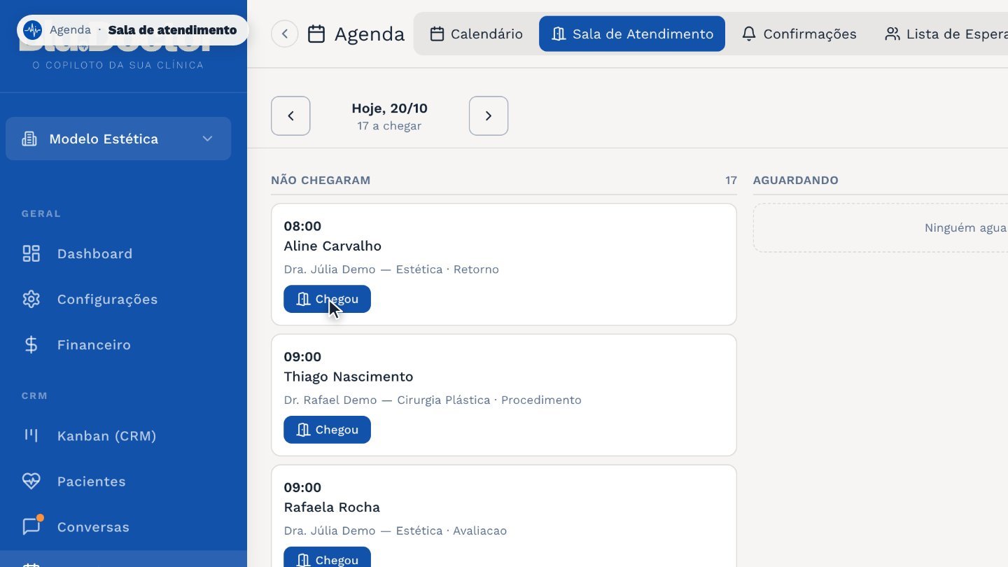Click the clinic building icon beside Modelo Estética

(x=29, y=139)
